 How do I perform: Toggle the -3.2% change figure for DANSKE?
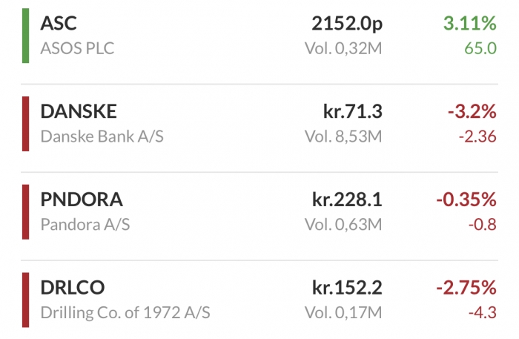(472, 111)
